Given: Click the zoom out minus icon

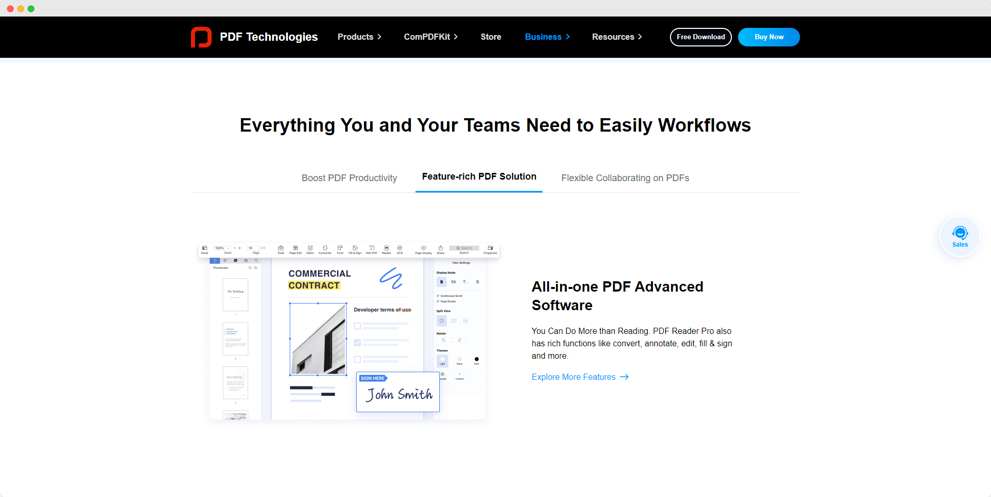Looking at the screenshot, I should (234, 248).
